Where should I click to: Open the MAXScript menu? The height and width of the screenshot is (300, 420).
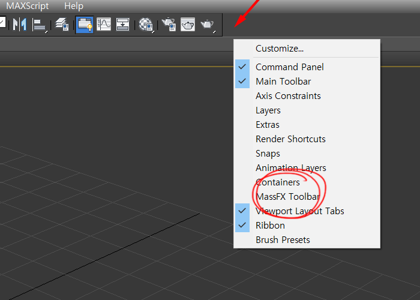tap(28, 6)
